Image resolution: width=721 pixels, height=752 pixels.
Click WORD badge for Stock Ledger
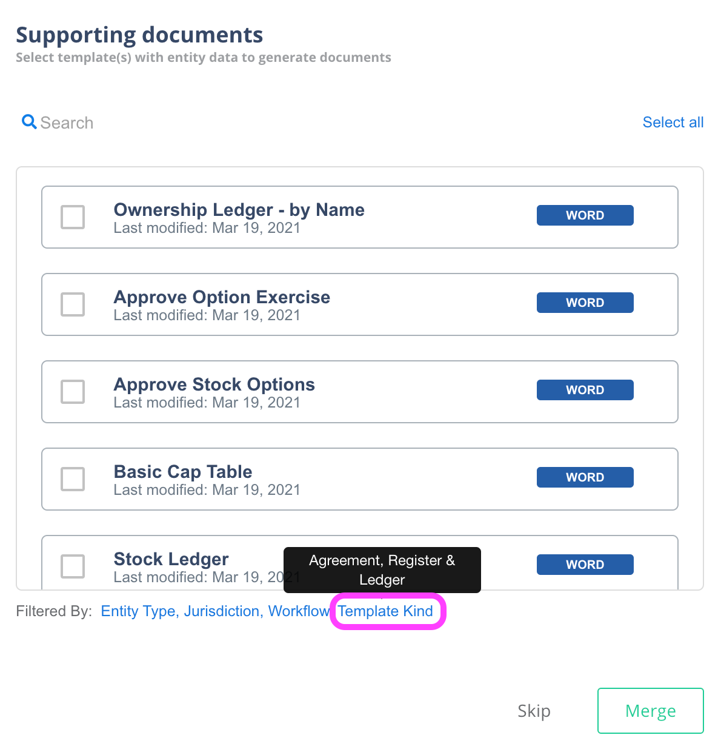[x=585, y=565]
